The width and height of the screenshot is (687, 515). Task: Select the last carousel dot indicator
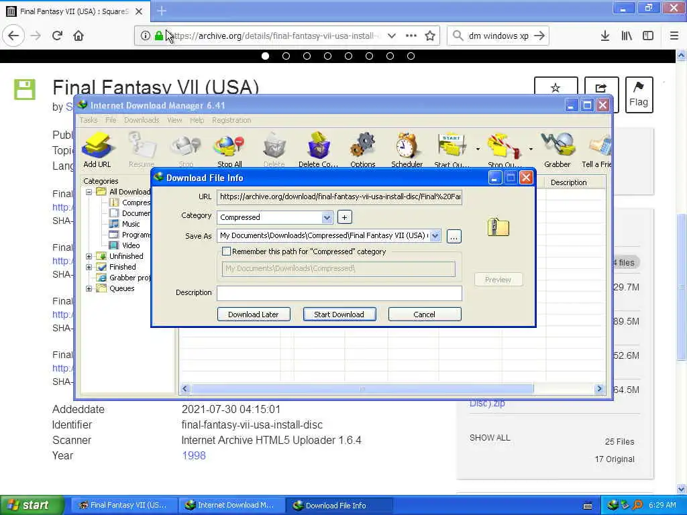click(x=411, y=56)
